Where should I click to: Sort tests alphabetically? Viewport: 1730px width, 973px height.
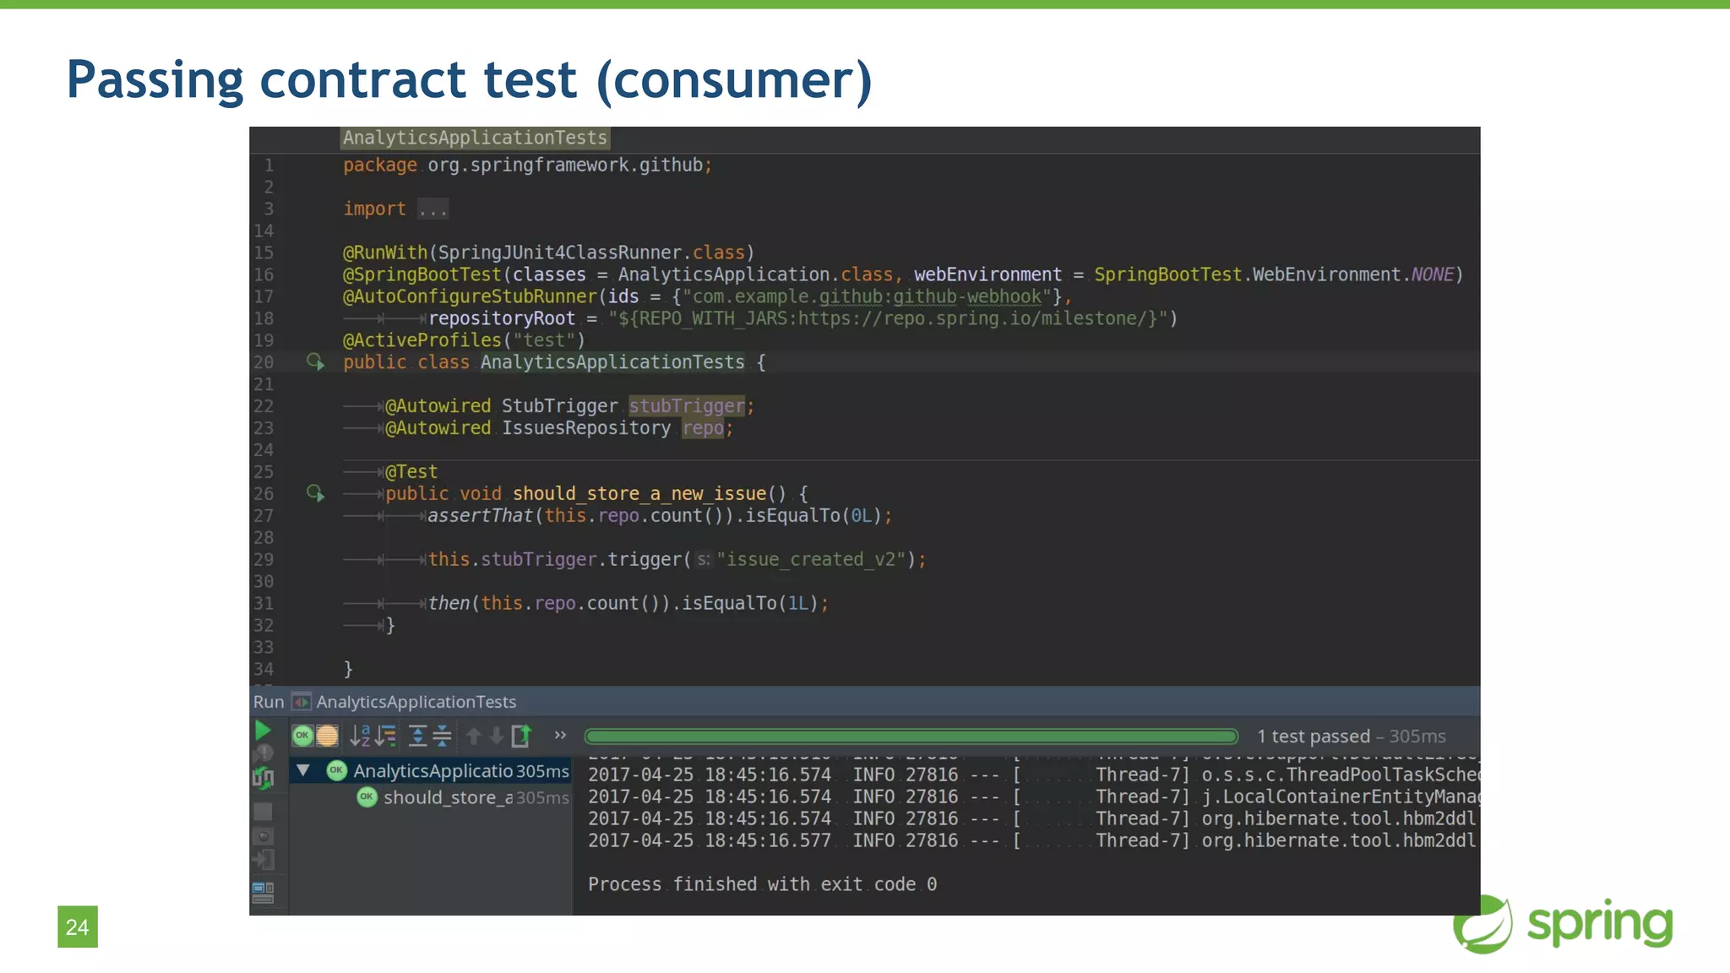(x=360, y=736)
